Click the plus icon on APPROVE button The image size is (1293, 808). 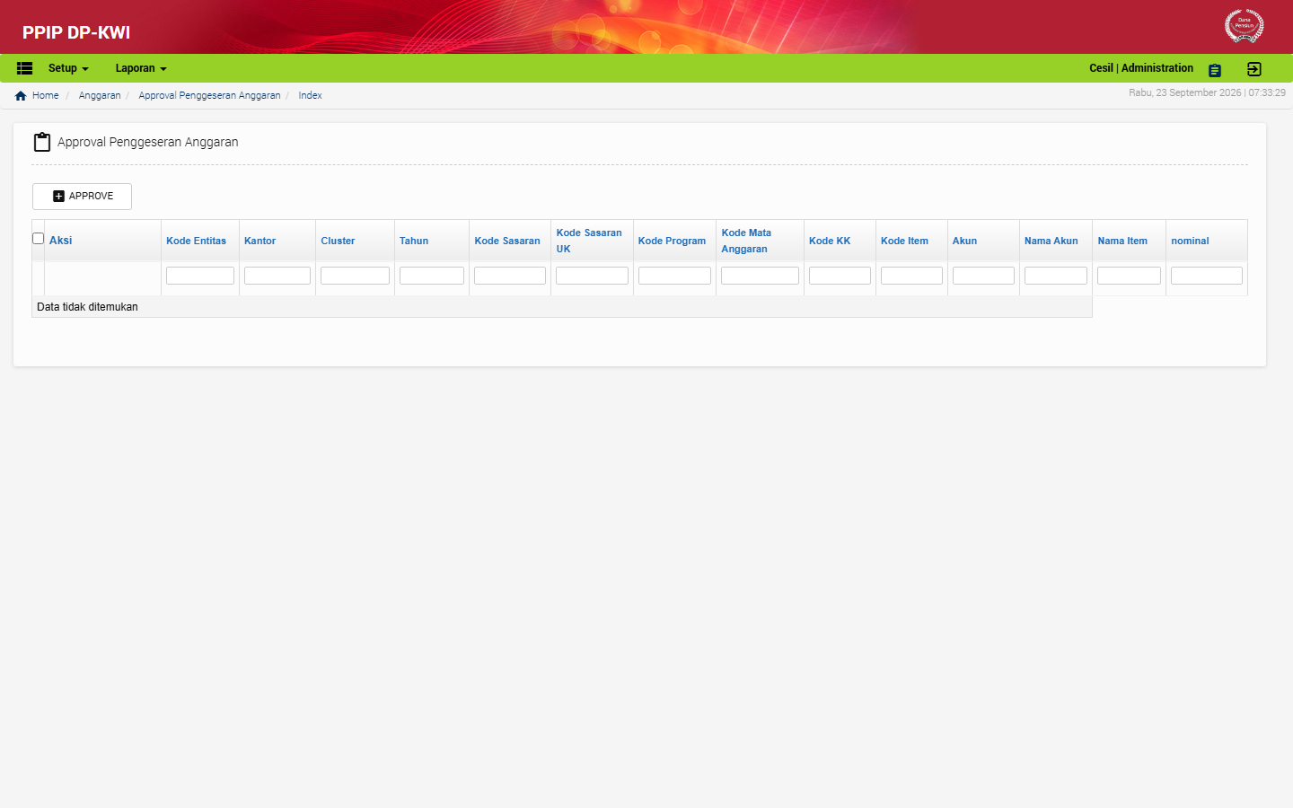pos(58,196)
